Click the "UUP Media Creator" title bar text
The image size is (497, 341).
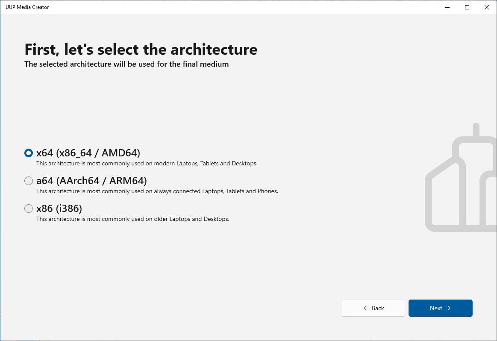(27, 7)
